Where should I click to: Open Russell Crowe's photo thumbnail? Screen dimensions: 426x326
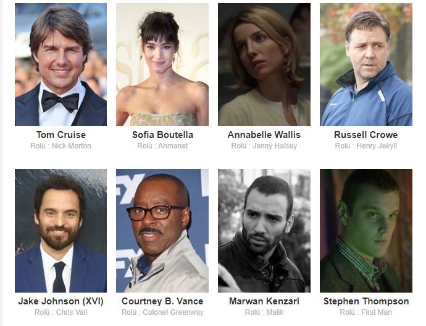point(366,64)
